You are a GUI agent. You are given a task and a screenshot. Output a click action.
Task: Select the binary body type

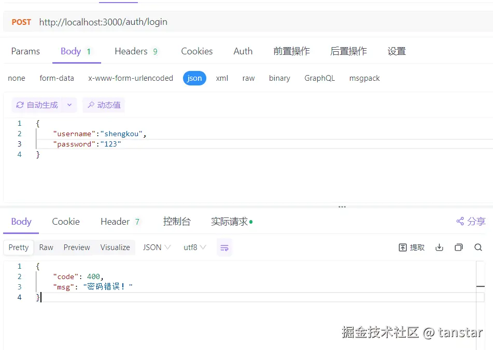(x=279, y=78)
